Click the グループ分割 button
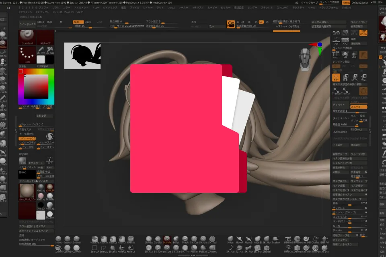386x257 pixels. coord(359,154)
